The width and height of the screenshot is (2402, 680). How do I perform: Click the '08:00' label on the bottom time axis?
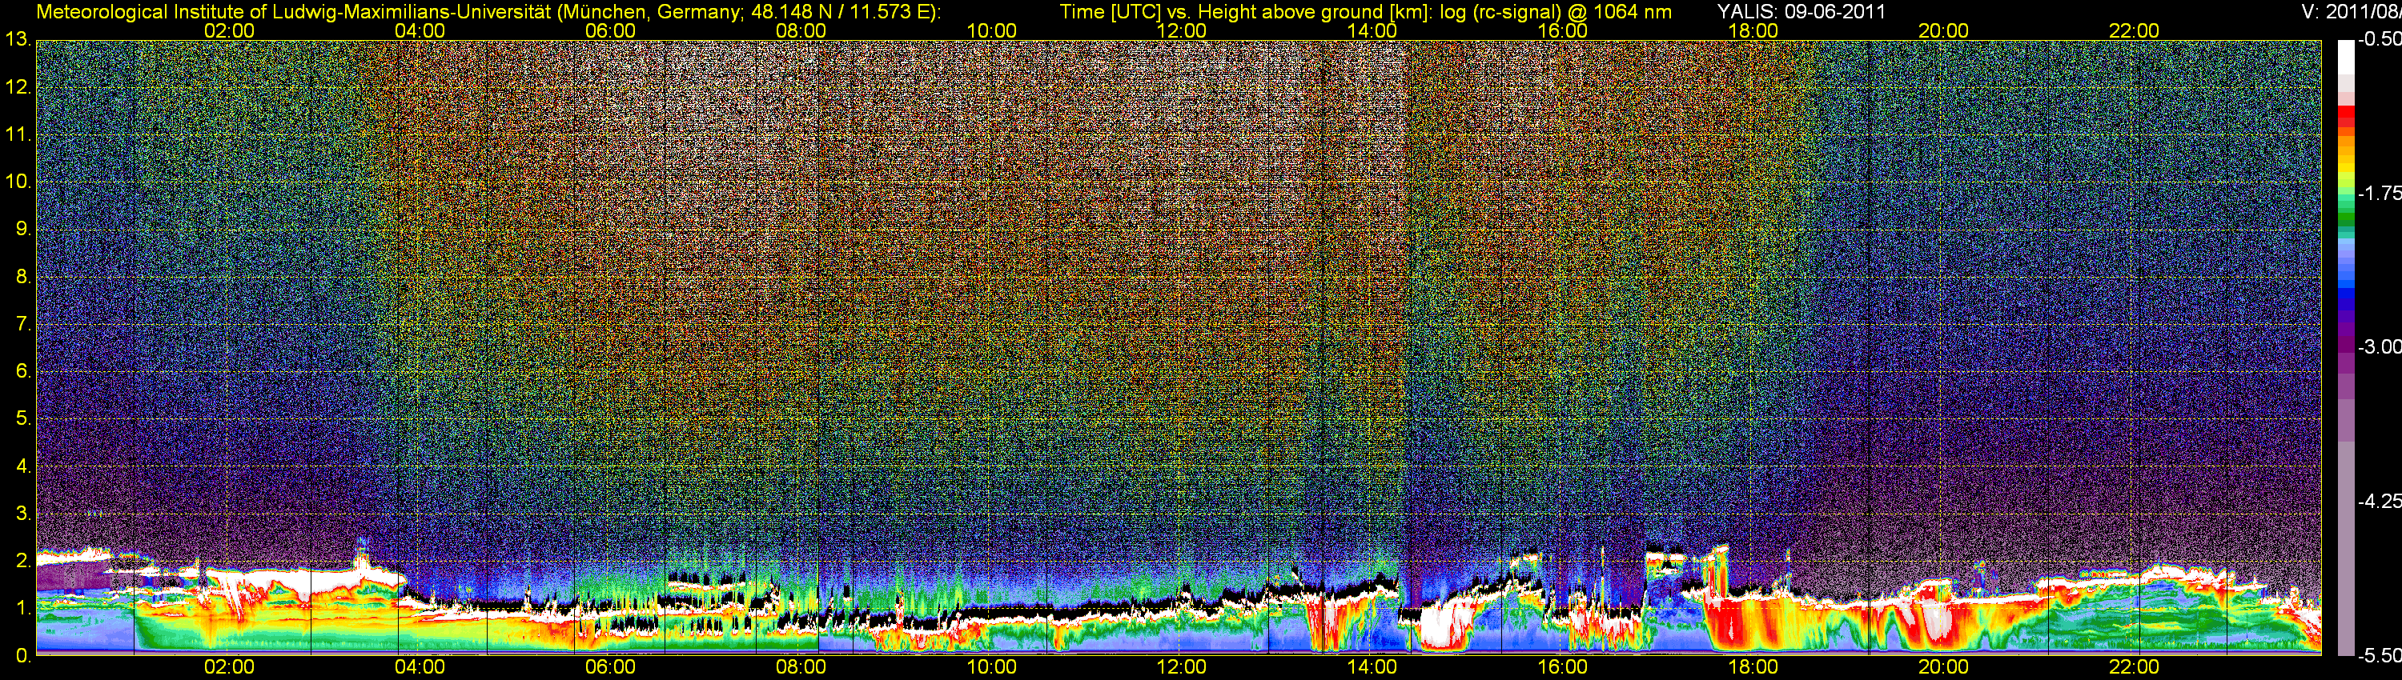801,667
